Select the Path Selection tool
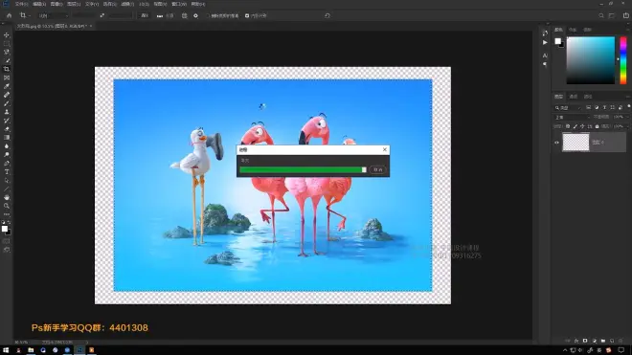This screenshot has width=632, height=355. 7,180
